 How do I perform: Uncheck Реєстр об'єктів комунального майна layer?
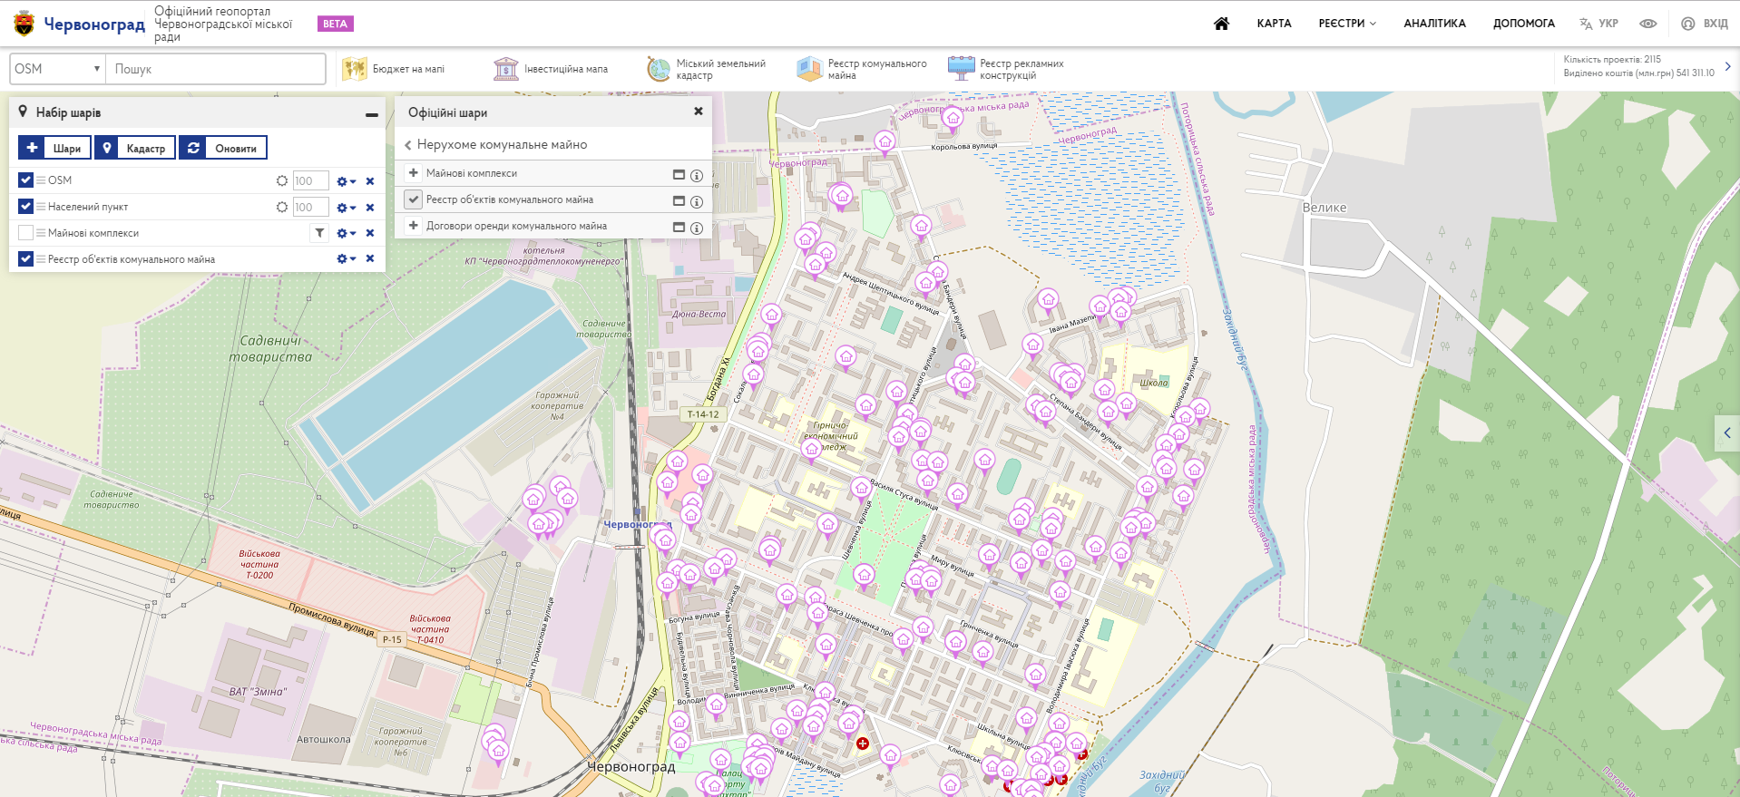(25, 259)
